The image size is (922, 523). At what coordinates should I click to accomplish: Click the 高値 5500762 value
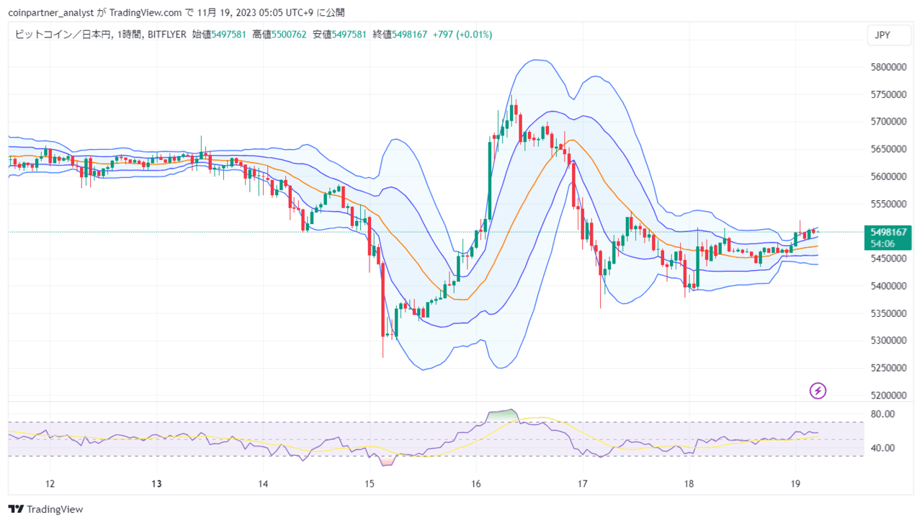(279, 35)
